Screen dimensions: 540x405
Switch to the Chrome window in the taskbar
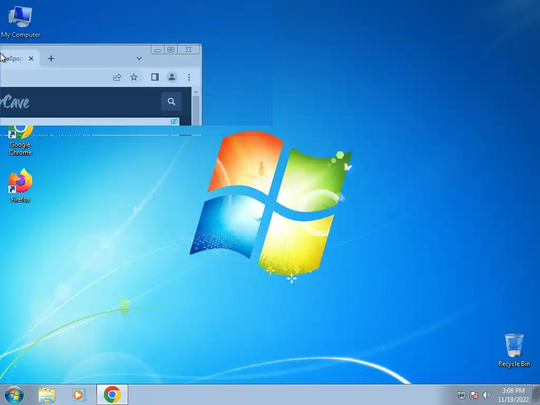coord(112,394)
